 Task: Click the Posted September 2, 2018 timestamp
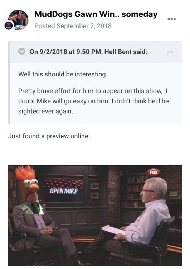(73, 26)
